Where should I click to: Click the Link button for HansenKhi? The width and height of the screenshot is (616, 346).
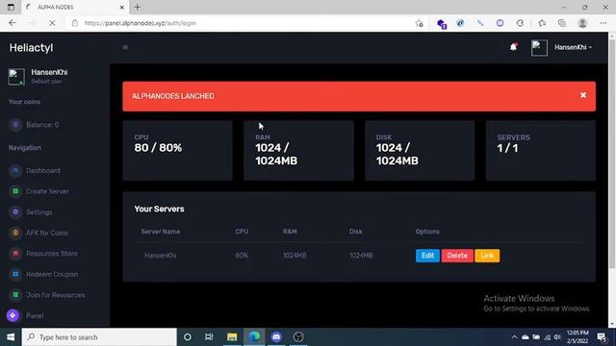[487, 256]
